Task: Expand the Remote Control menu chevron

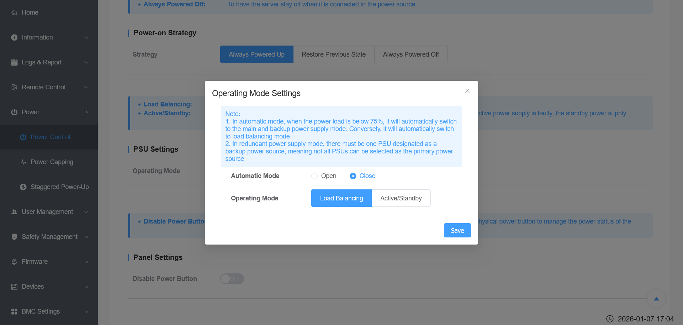Action: click(86, 87)
